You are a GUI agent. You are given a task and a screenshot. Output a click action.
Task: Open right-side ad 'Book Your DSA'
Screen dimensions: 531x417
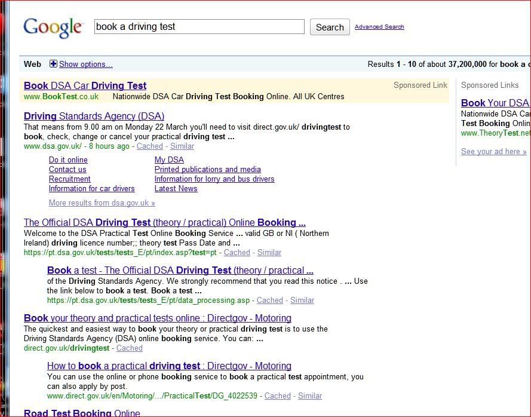click(x=495, y=103)
